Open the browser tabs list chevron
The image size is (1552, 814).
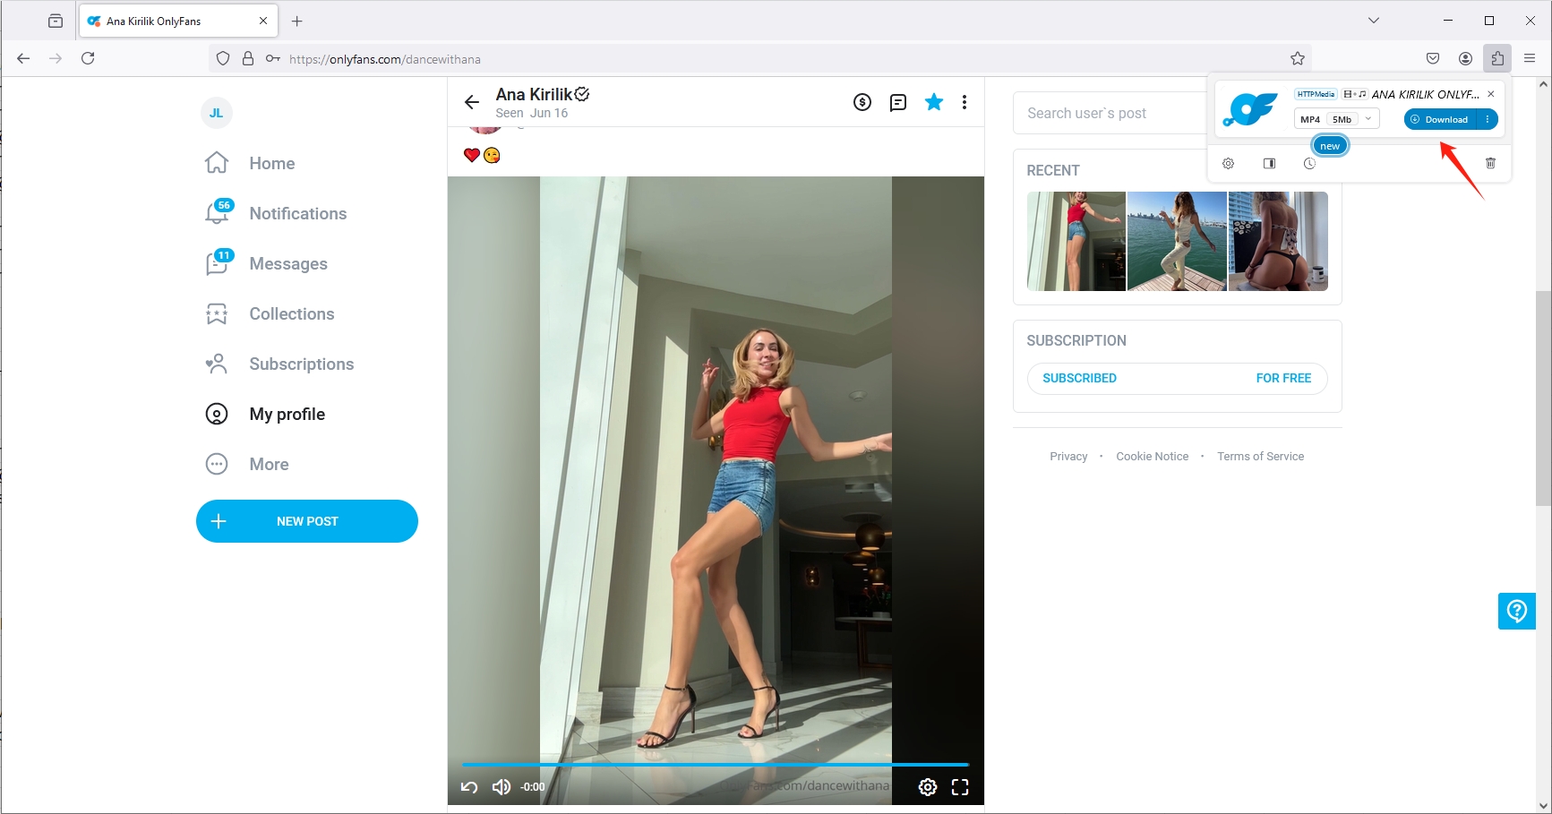tap(1373, 20)
